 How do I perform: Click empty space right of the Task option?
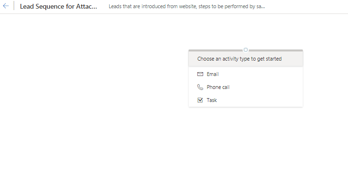pyautogui.click(x=259, y=100)
